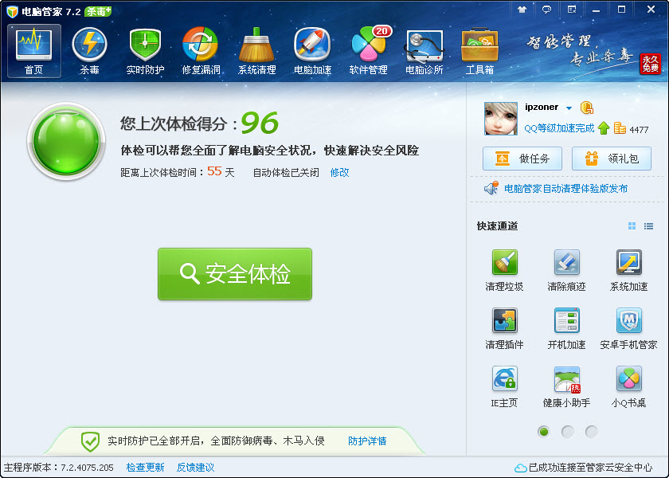Open 安卓手机管家 Android manager
The image size is (669, 478).
point(629,328)
